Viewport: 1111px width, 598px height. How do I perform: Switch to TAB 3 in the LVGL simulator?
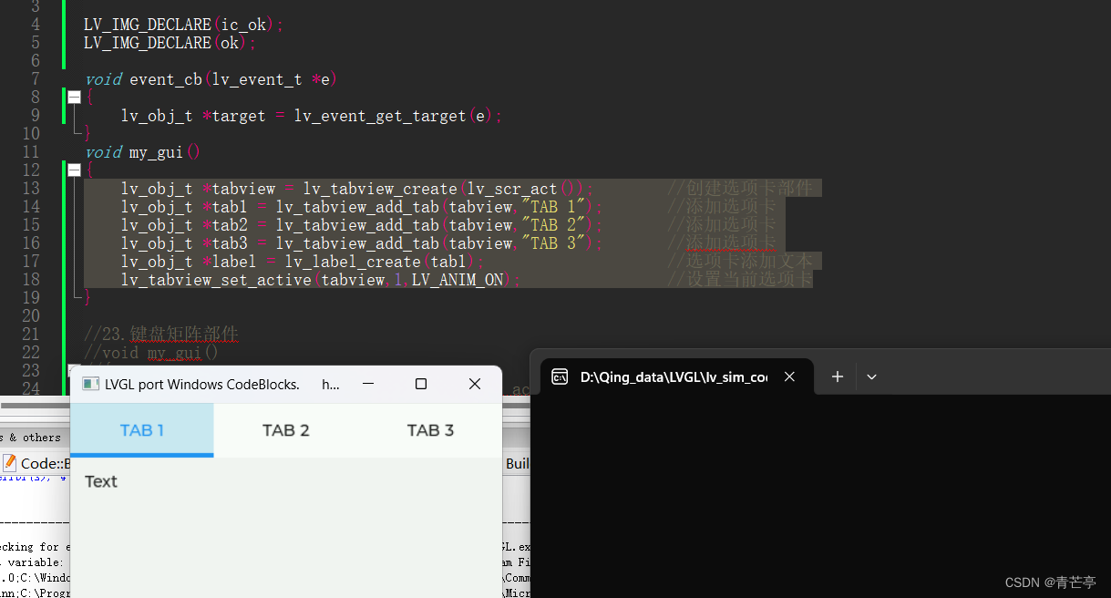[430, 429]
